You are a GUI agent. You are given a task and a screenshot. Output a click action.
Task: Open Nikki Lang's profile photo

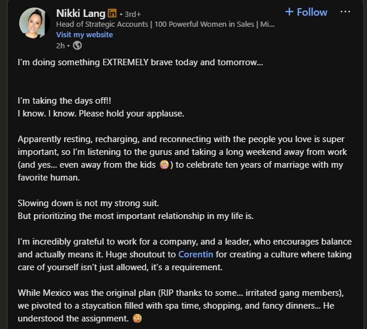tap(34, 23)
